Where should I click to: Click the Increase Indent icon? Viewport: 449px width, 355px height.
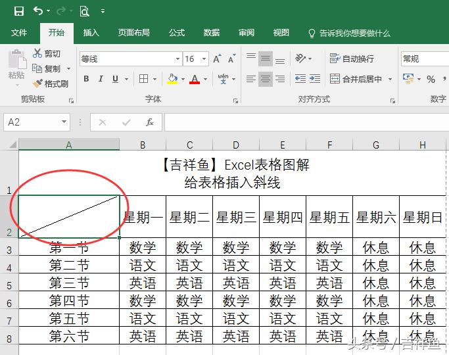(x=315, y=78)
